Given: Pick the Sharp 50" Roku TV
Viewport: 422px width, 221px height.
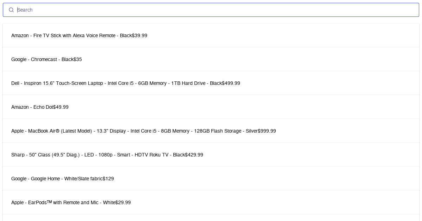Looking at the screenshot, I should click(98, 155).
